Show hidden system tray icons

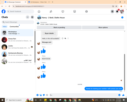click(x=101, y=100)
